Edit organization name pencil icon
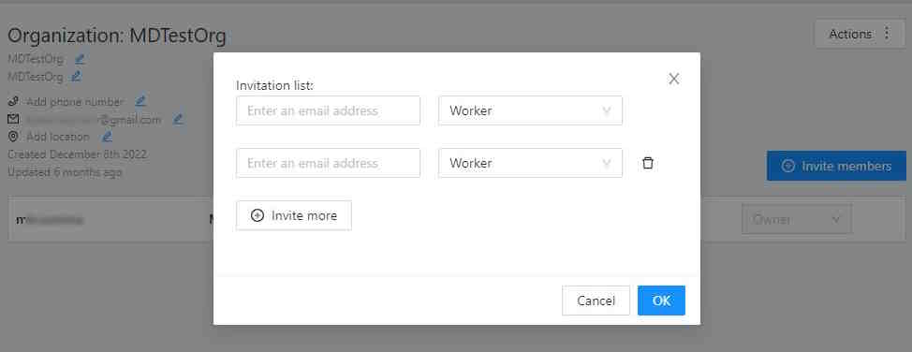Image resolution: width=912 pixels, height=352 pixels. tap(80, 59)
